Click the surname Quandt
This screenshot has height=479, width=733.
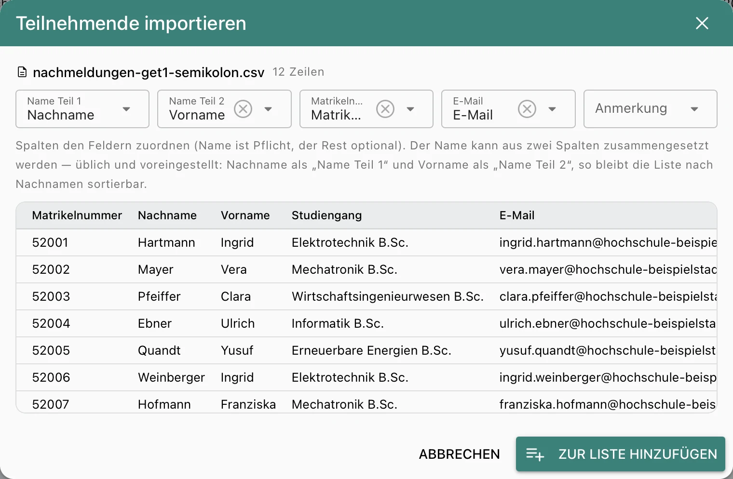[x=159, y=350]
